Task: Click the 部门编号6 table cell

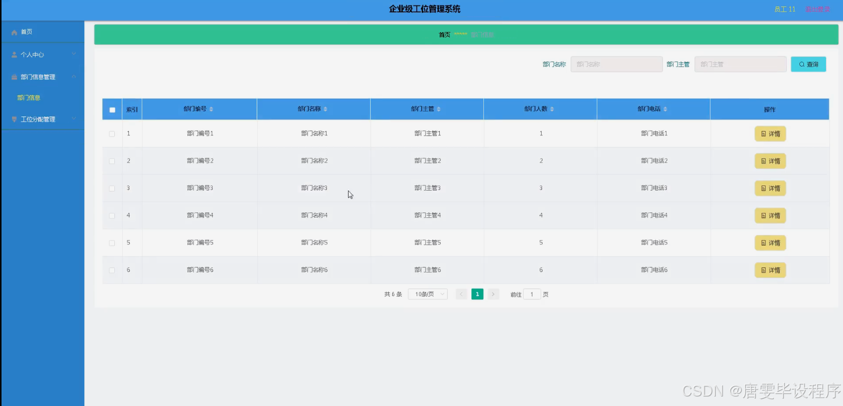Action: point(200,270)
